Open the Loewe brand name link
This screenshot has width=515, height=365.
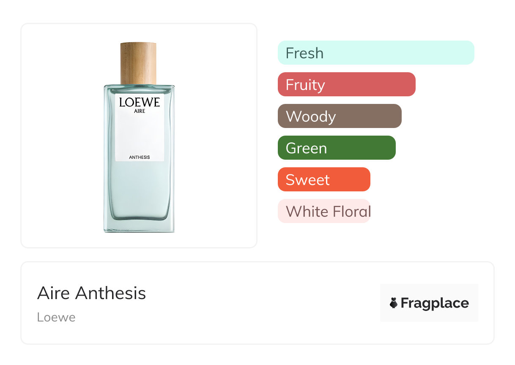coord(56,317)
